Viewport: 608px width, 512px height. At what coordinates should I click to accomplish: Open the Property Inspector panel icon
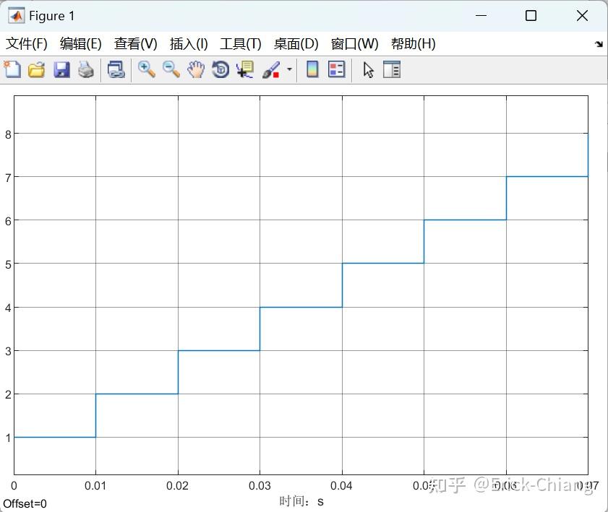tap(392, 70)
